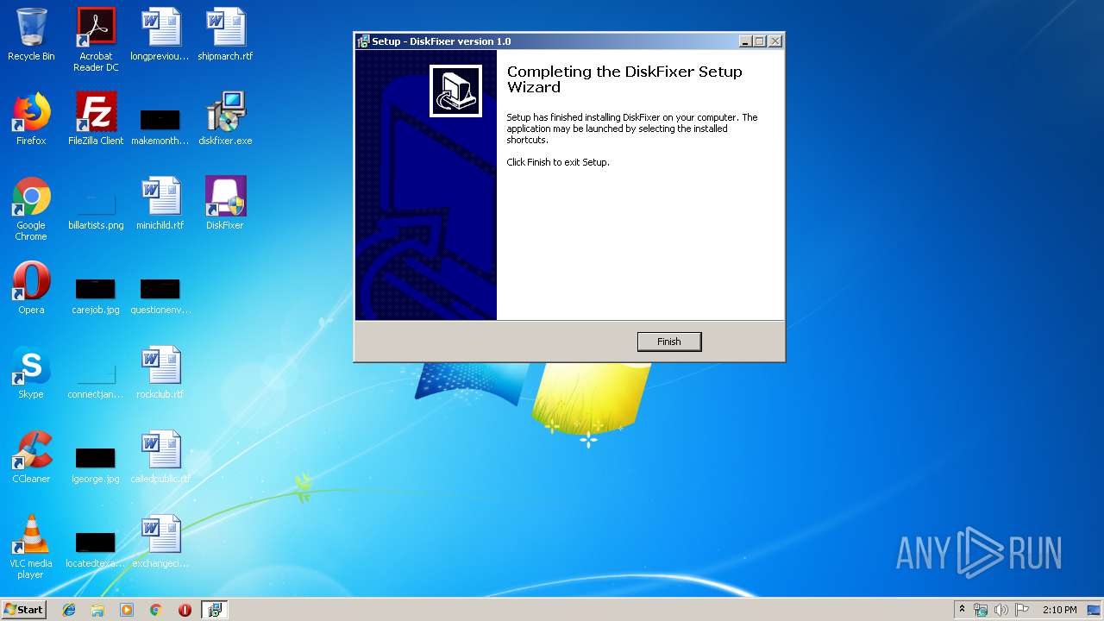
Task: Launch Opera from the taskbar
Action: click(x=185, y=610)
